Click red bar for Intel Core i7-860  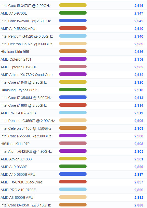73,105
